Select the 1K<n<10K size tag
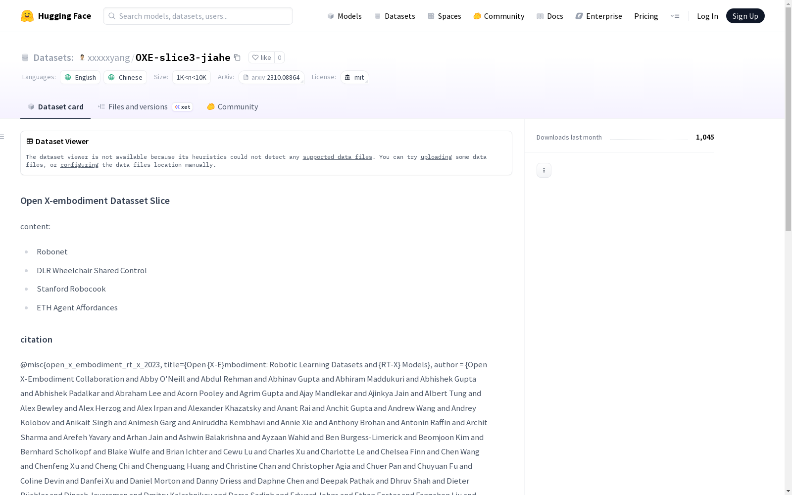The image size is (792, 495). click(x=192, y=77)
